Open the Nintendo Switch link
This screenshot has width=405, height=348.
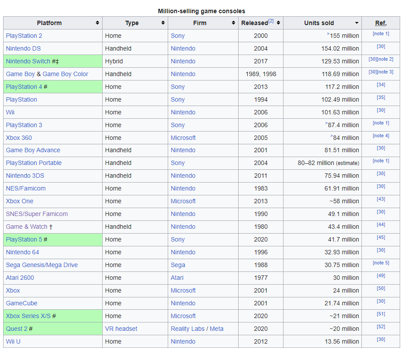pos(28,61)
